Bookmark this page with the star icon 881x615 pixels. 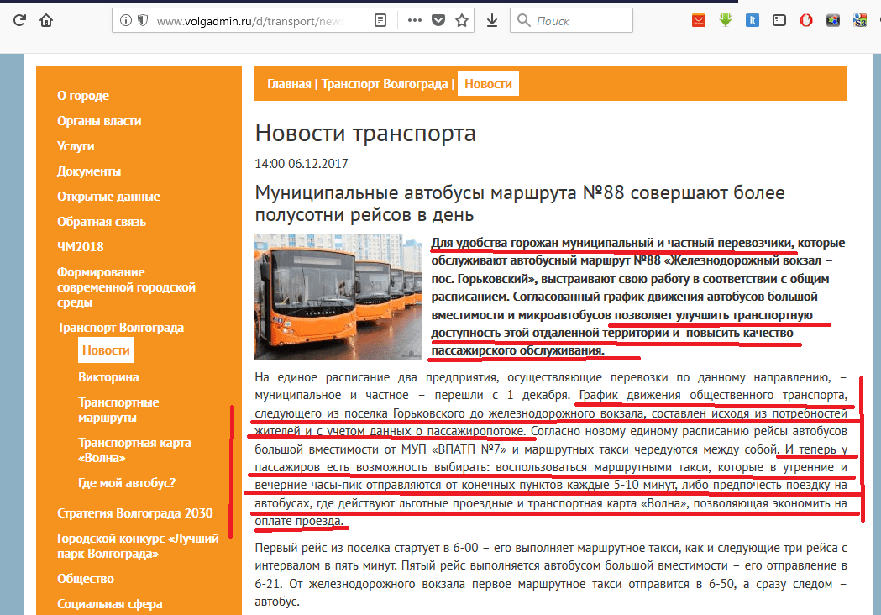462,21
